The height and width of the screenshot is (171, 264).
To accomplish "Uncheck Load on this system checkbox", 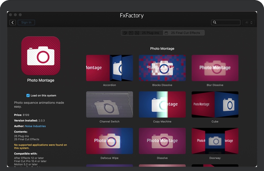I will (28, 95).
